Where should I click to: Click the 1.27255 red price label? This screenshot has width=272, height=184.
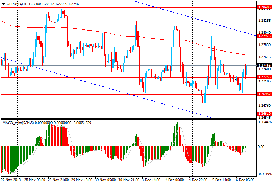pos(264,77)
